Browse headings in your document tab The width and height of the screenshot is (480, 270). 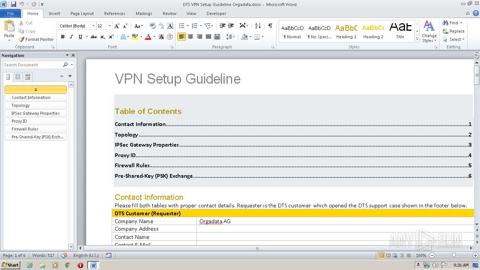[x=8, y=77]
